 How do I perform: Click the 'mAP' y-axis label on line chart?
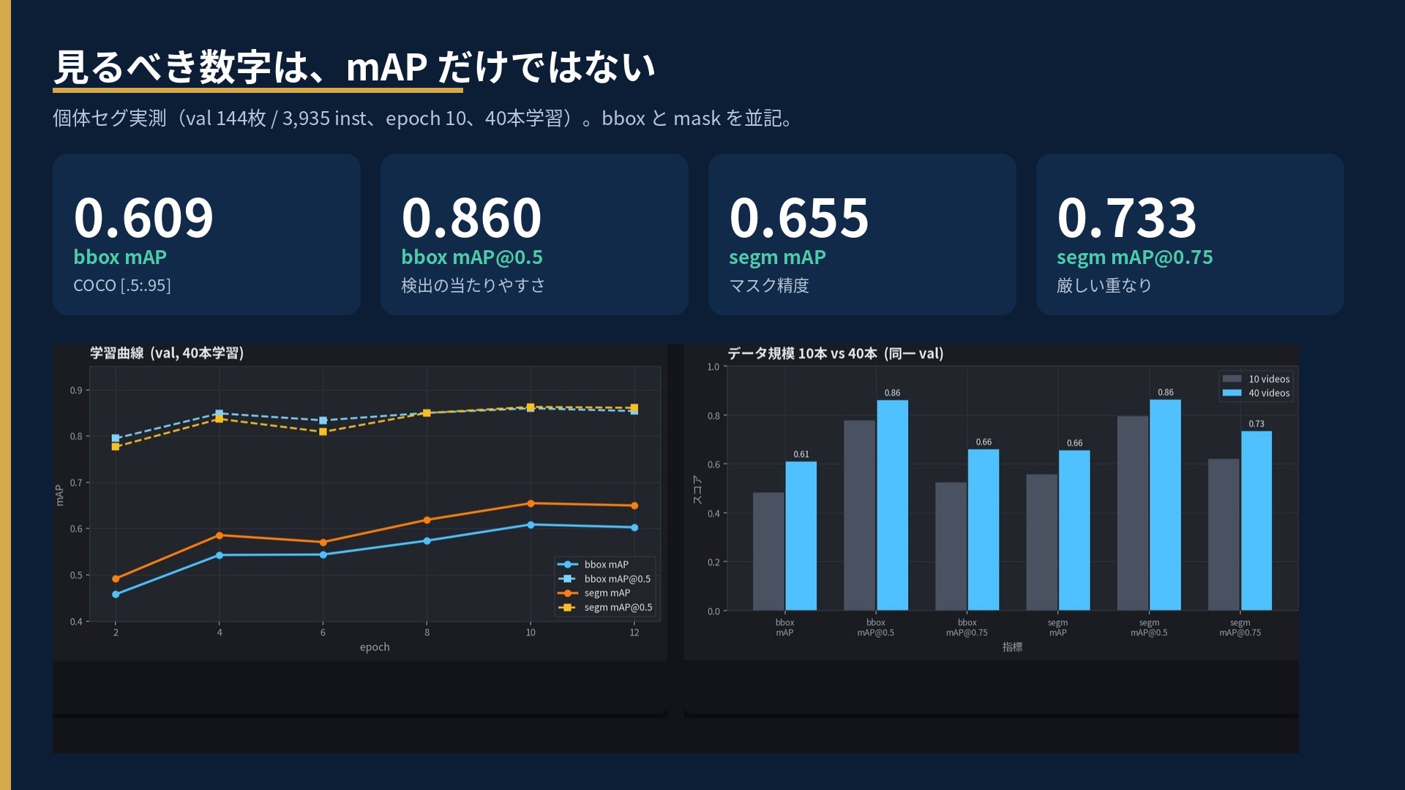[59, 495]
